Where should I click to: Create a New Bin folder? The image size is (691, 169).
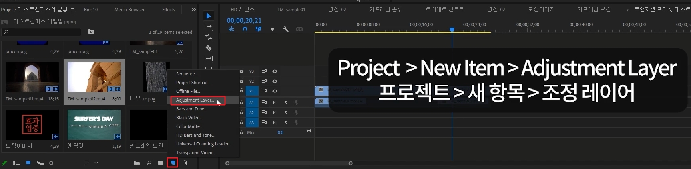[x=161, y=163]
